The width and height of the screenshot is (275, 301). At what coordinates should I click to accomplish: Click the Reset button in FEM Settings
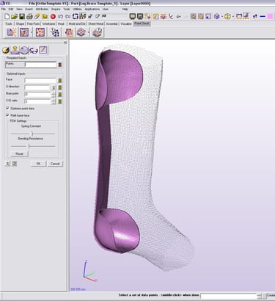20,153
